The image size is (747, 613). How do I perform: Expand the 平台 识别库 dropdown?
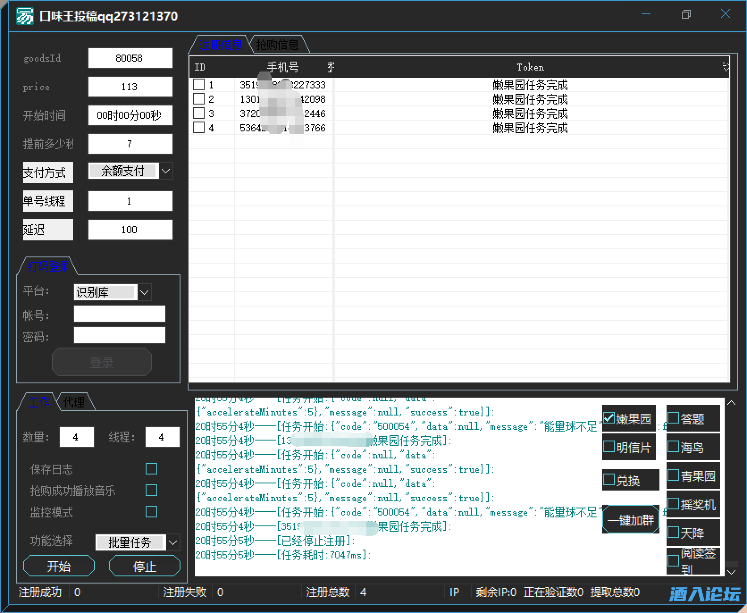[144, 293]
